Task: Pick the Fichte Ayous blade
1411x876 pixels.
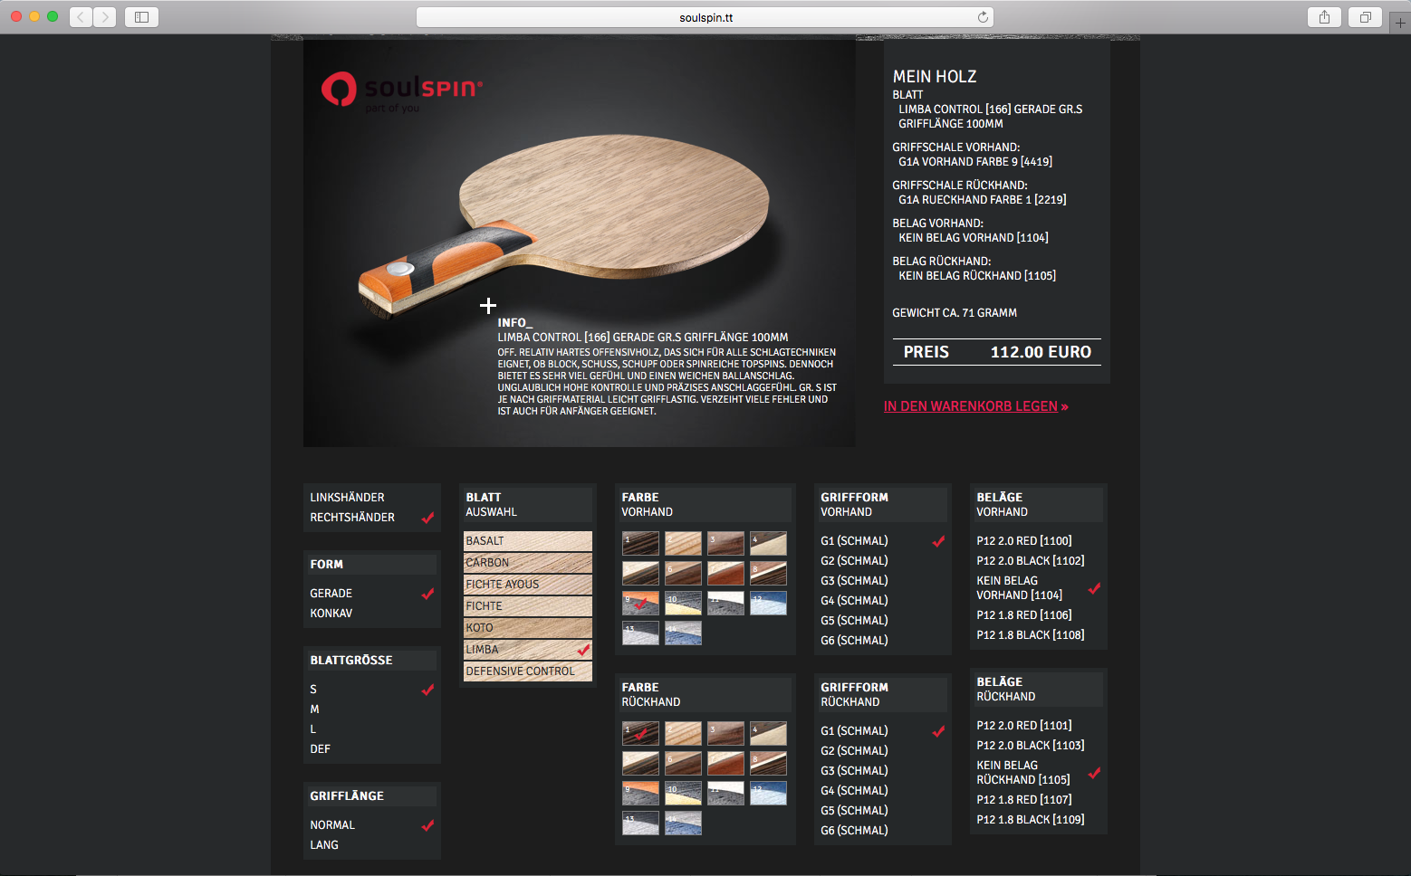Action: tap(528, 585)
